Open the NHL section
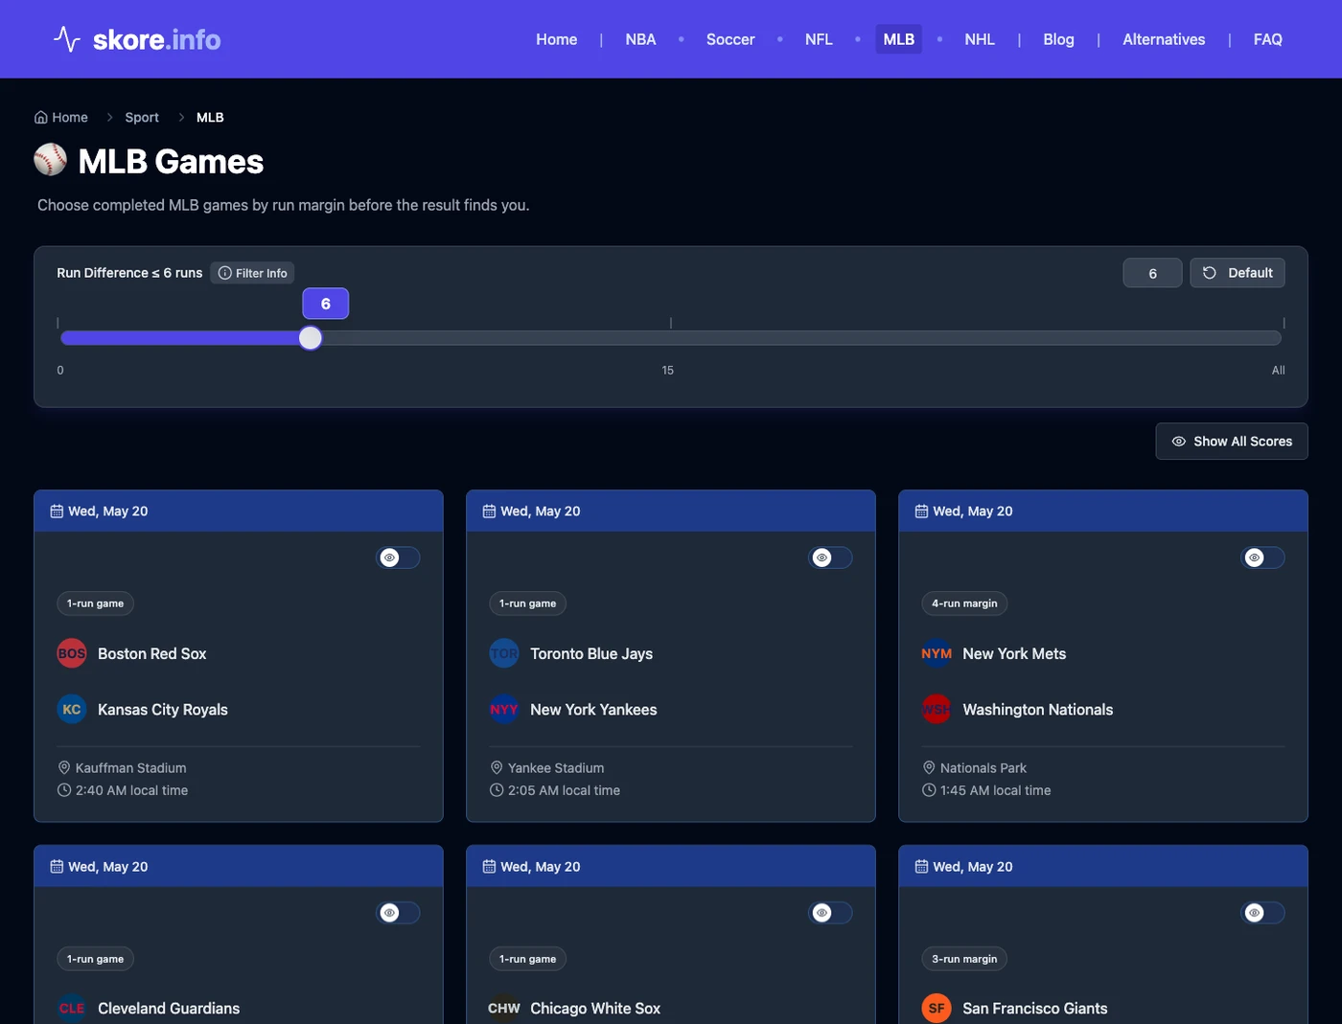Viewport: 1342px width, 1024px height. pos(980,39)
